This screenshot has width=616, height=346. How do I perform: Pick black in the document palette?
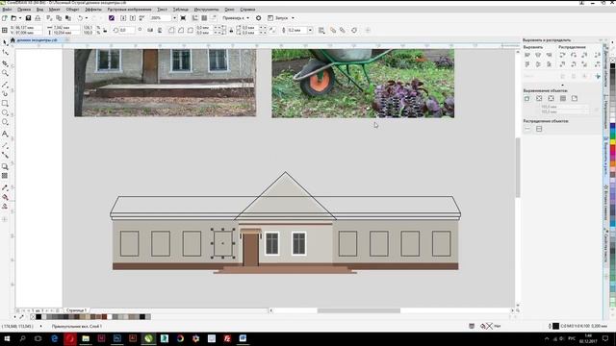(38, 316)
